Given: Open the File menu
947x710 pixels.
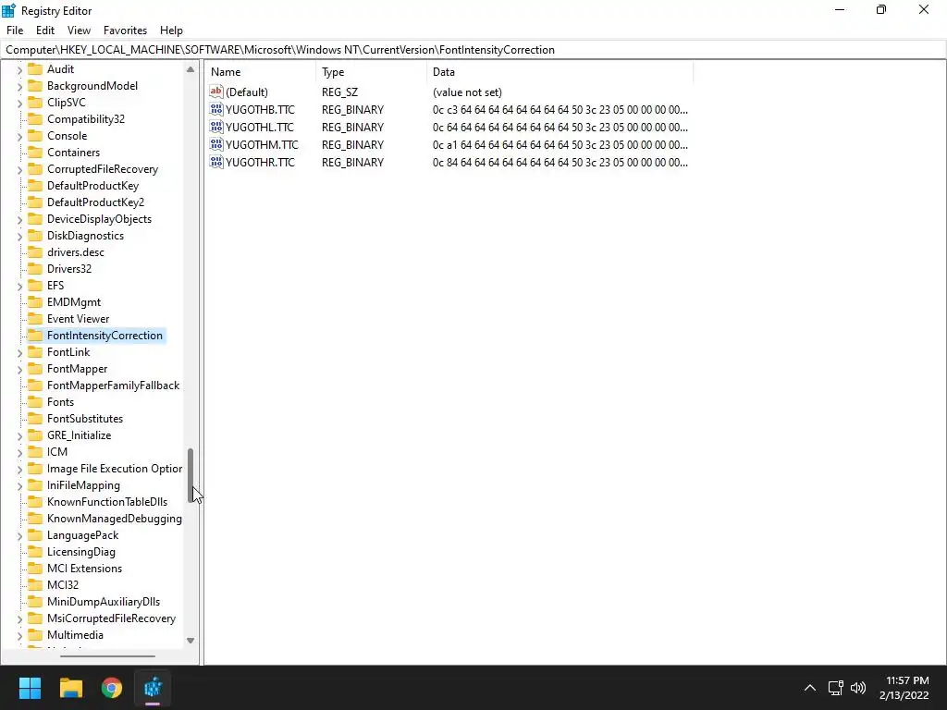Looking at the screenshot, I should 15,31.
